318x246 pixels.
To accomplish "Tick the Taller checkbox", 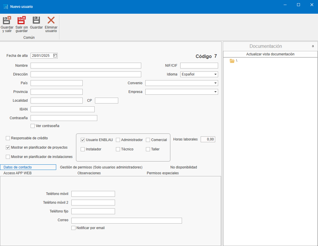I will 148,149.
